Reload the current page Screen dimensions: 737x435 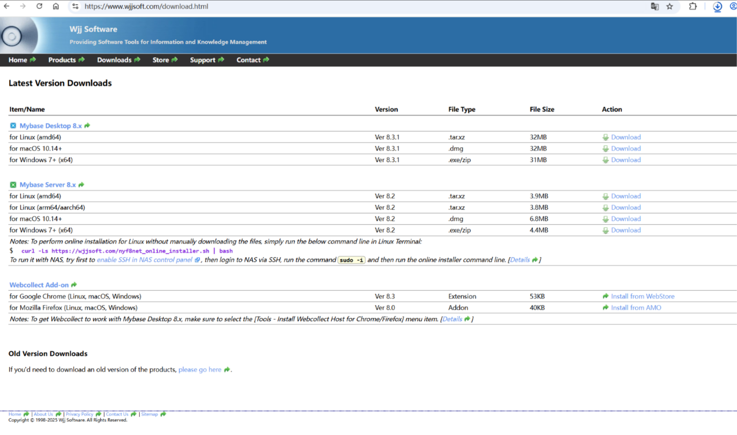tap(39, 6)
